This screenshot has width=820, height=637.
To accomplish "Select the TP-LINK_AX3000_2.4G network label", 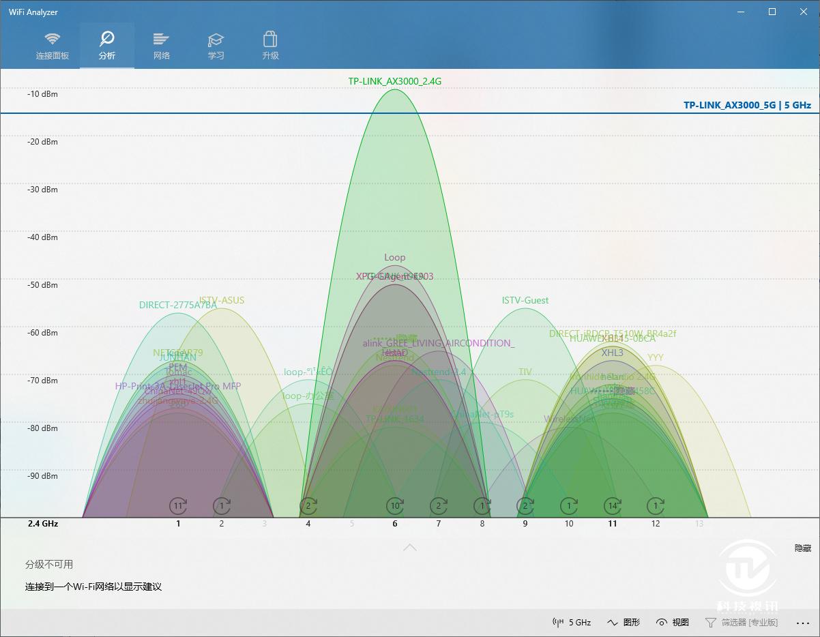I will [395, 81].
